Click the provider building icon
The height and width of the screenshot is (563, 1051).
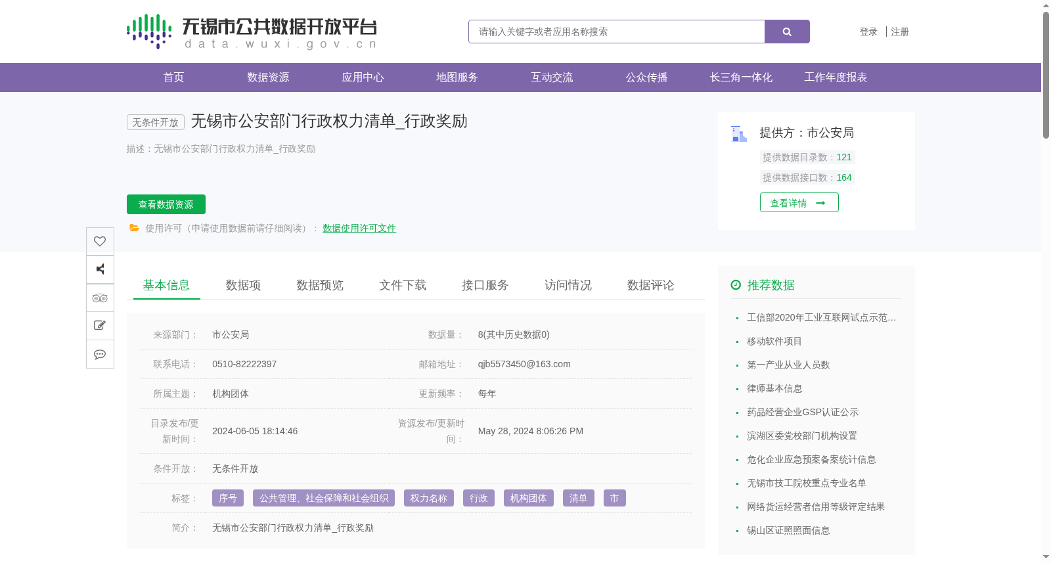click(x=739, y=133)
